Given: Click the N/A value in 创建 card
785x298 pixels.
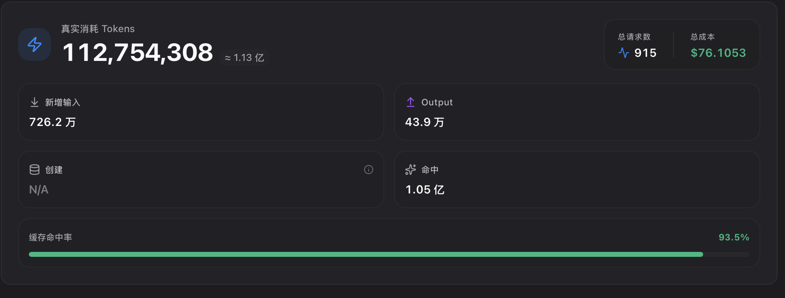Looking at the screenshot, I should click(x=39, y=189).
